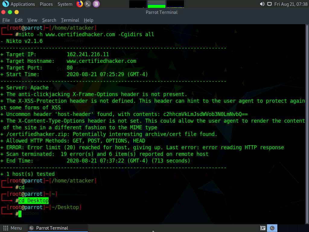Click the green CPU monitor graph

point(157,4)
